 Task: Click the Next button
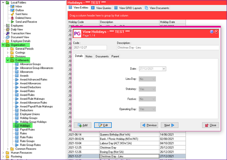[169, 125]
